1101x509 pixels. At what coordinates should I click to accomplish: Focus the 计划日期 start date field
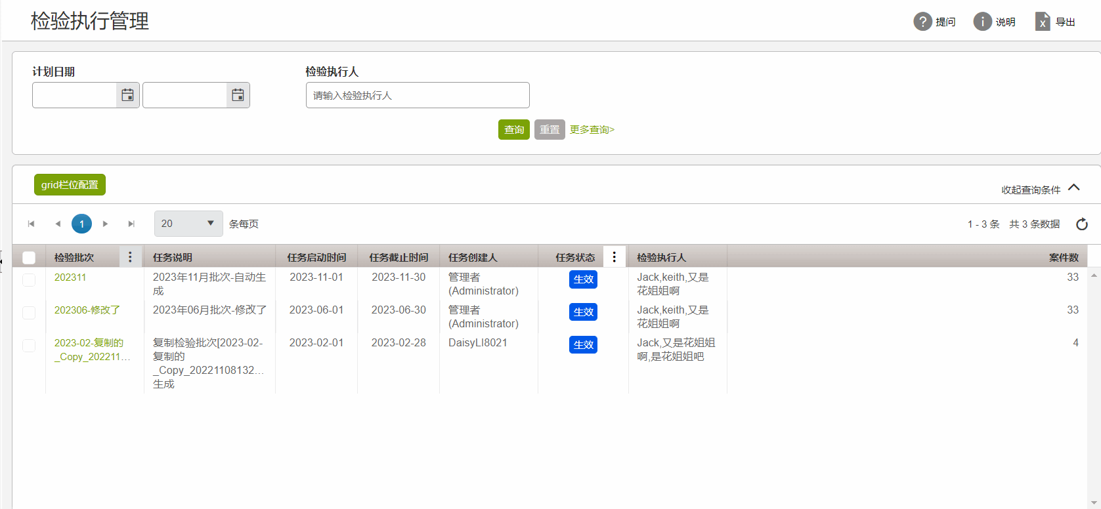click(x=75, y=95)
